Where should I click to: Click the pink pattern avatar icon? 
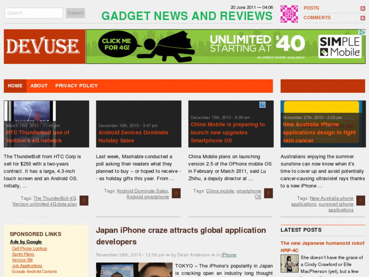(289, 14)
